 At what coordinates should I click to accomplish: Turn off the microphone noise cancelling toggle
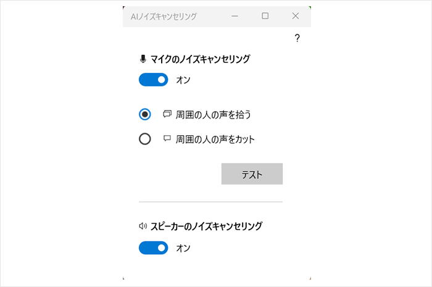(153, 80)
